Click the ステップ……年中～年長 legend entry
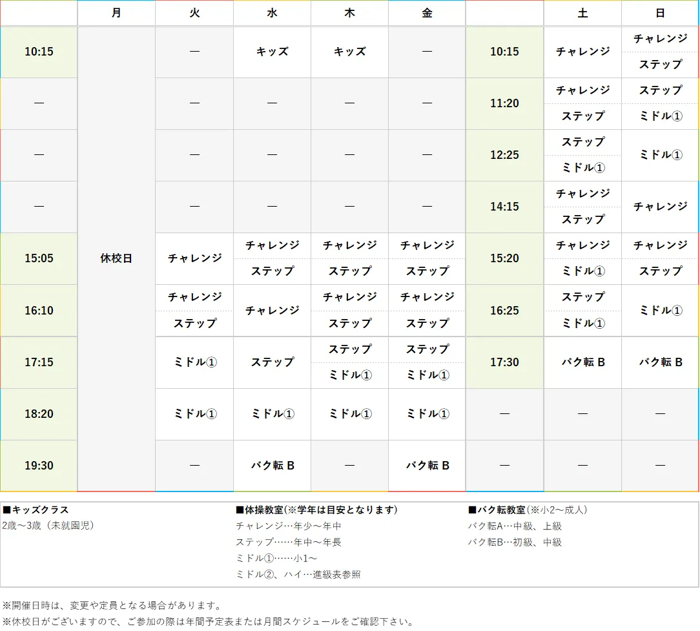 tap(287, 542)
